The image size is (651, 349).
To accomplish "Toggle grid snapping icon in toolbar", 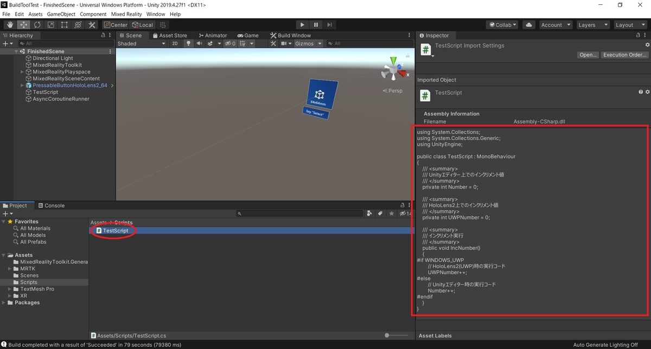I will (x=163, y=25).
